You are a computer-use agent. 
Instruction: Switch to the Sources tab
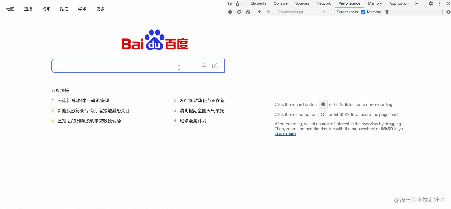pos(302,3)
